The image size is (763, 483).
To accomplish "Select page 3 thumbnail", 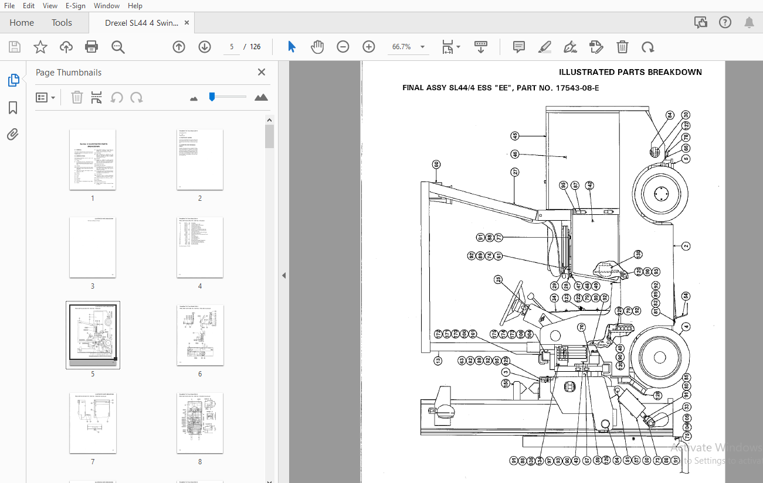I will click(93, 248).
